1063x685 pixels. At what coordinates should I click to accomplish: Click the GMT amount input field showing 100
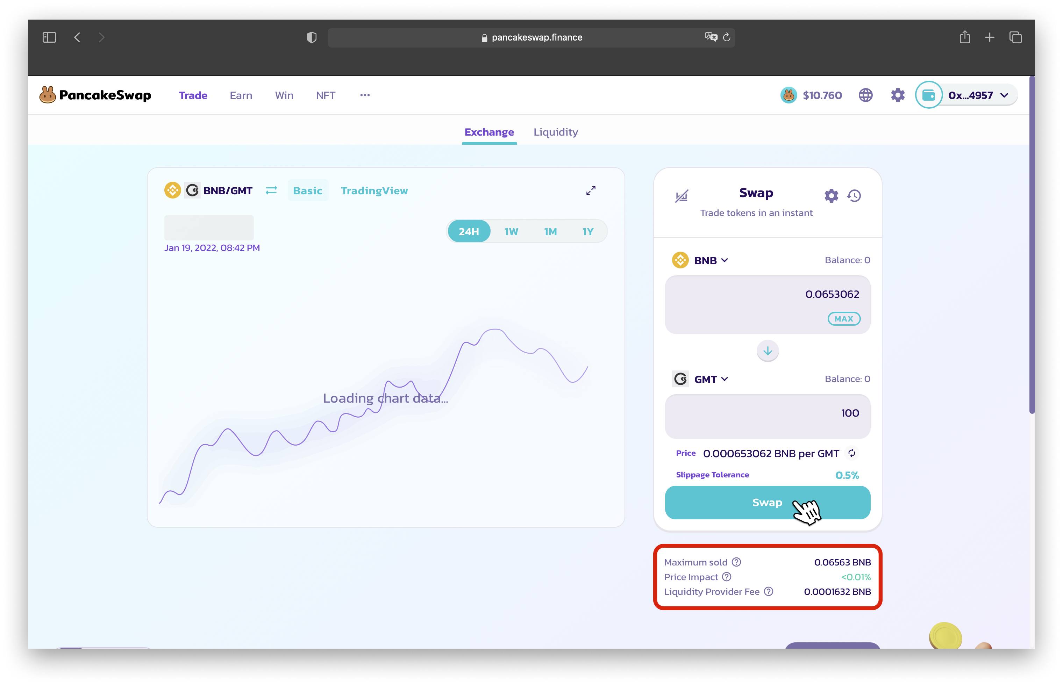tap(767, 416)
